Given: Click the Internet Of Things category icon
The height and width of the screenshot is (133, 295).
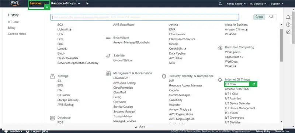Looking at the screenshot, I should coord(220,80).
